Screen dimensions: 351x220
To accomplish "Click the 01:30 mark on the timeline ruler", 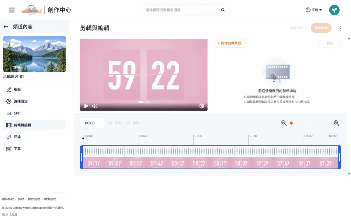I will (x=253, y=136).
